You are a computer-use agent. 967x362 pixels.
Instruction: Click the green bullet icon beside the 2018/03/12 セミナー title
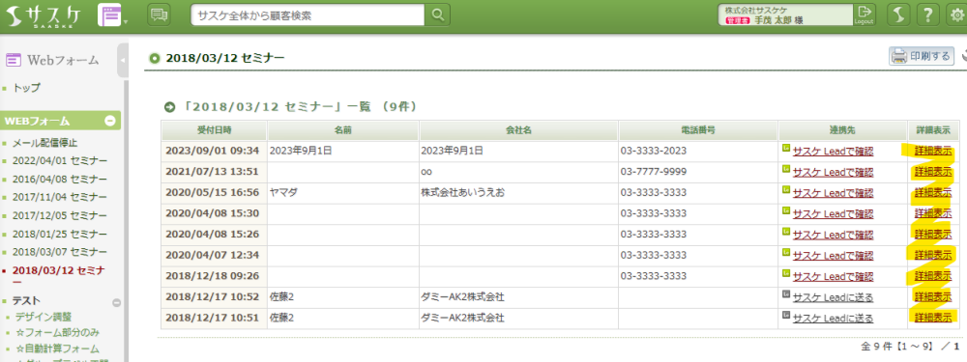click(155, 59)
